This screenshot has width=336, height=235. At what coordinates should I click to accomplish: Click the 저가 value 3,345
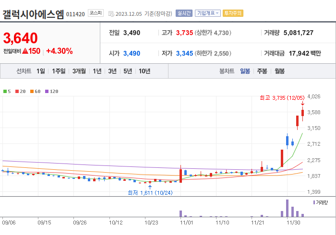(184, 53)
